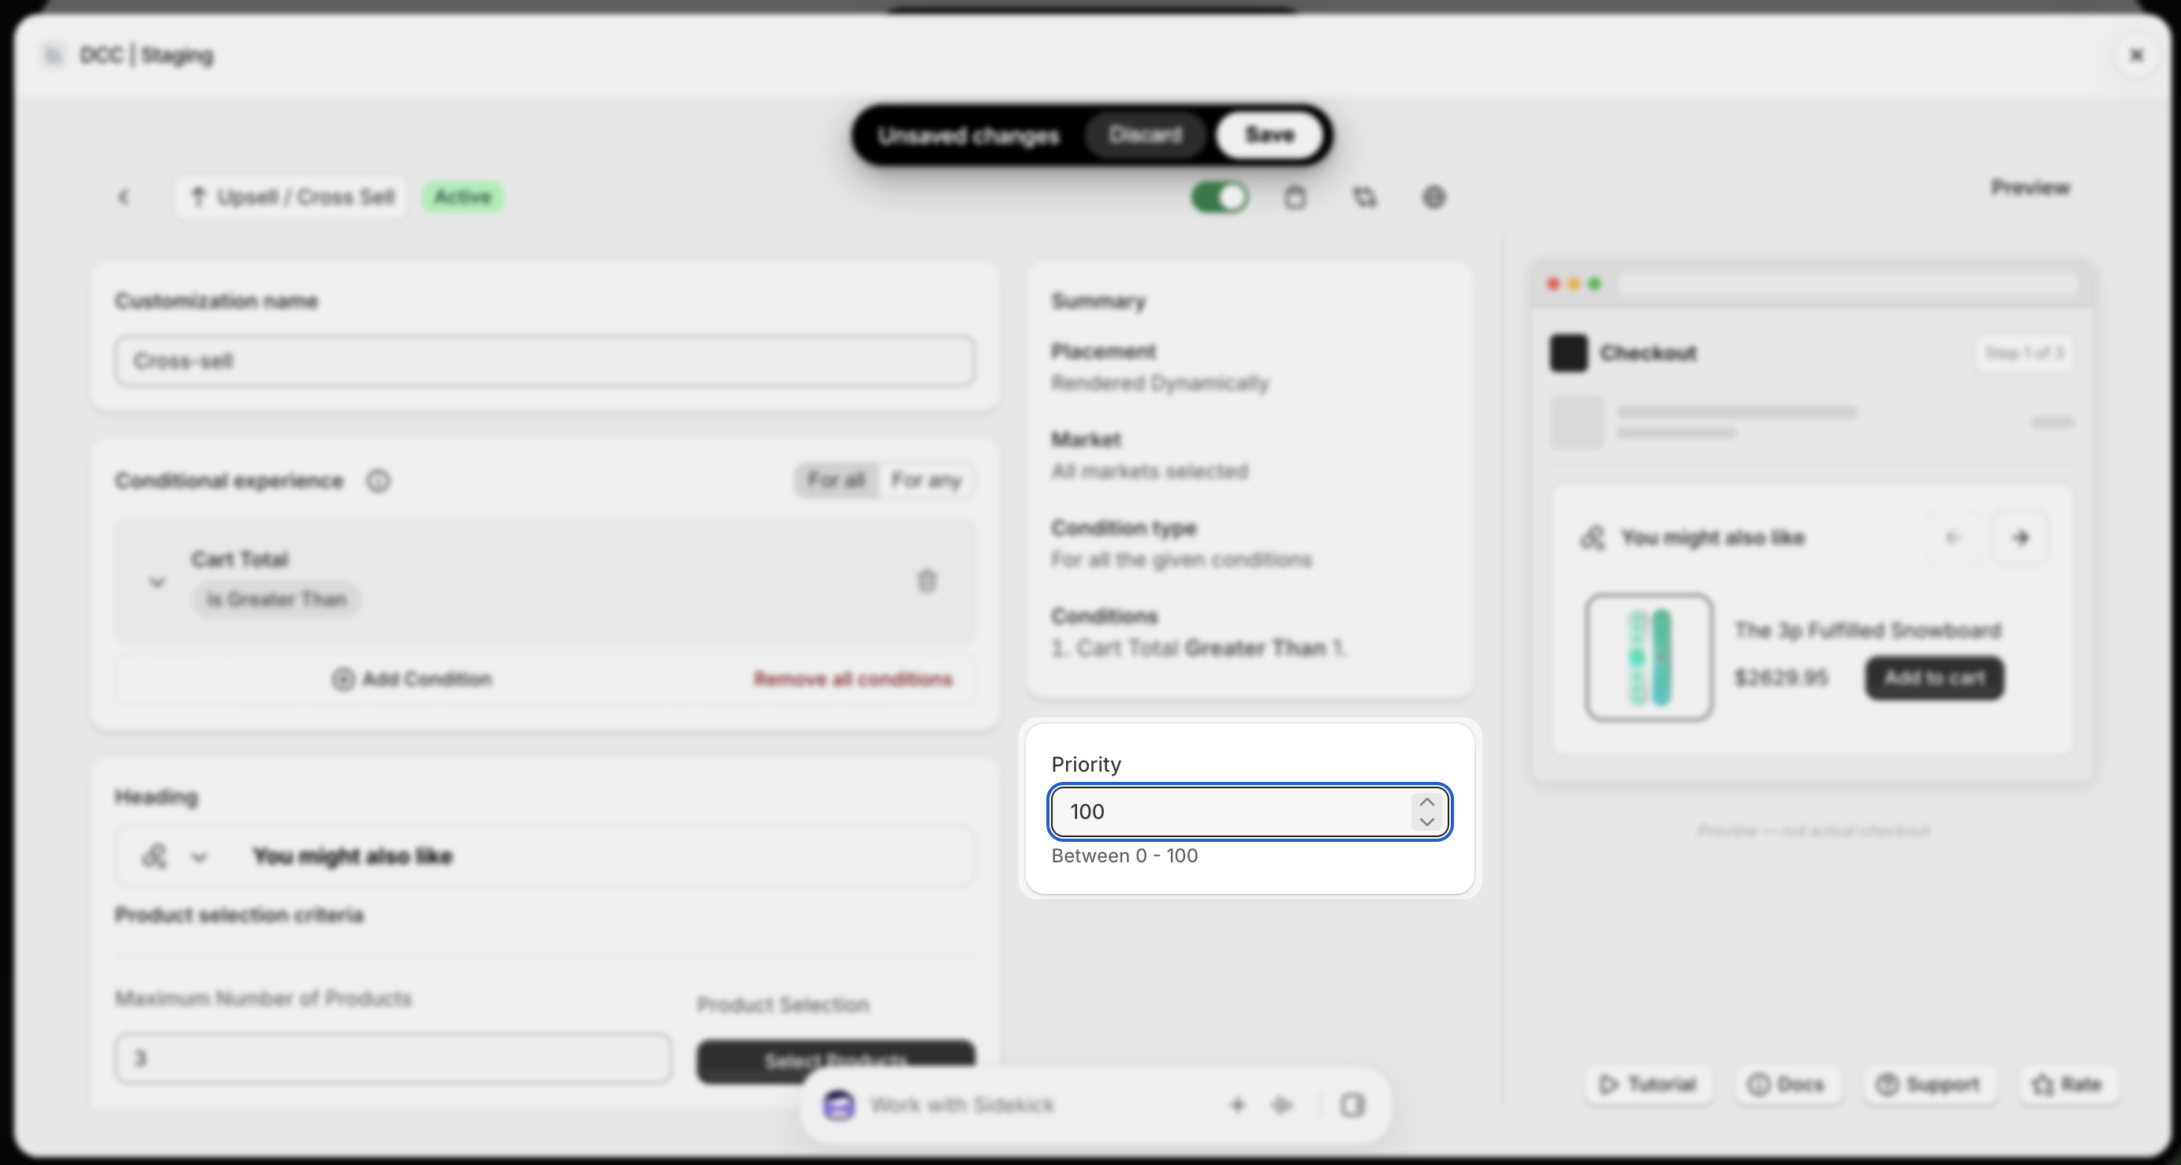Viewport: 2181px width, 1165px height.
Task: Open the Tutorial link
Action: click(x=1648, y=1085)
